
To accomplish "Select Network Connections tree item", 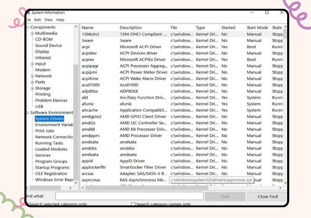I will pos(54,137).
